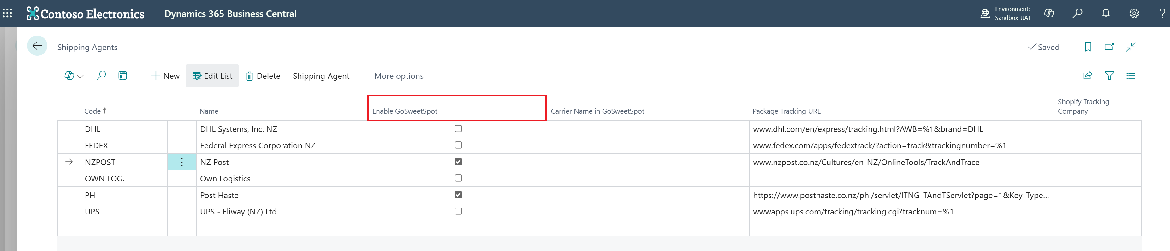This screenshot has height=251, width=1170.
Task: Select the UPS code cell
Action: [124, 212]
